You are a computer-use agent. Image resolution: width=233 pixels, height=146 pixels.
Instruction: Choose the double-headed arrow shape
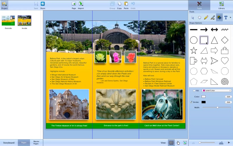(x=214, y=30)
